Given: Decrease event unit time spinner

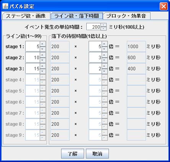Looking at the screenshot, I should (x=104, y=29).
